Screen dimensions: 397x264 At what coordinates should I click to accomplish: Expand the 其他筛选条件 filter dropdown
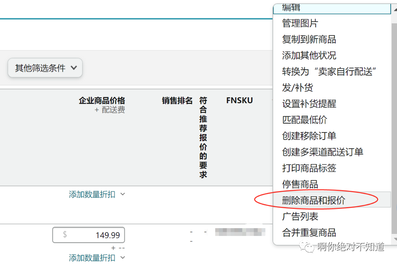[45, 68]
